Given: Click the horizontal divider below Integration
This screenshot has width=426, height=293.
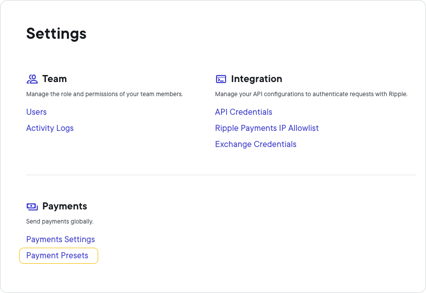Looking at the screenshot, I should click(x=221, y=175).
